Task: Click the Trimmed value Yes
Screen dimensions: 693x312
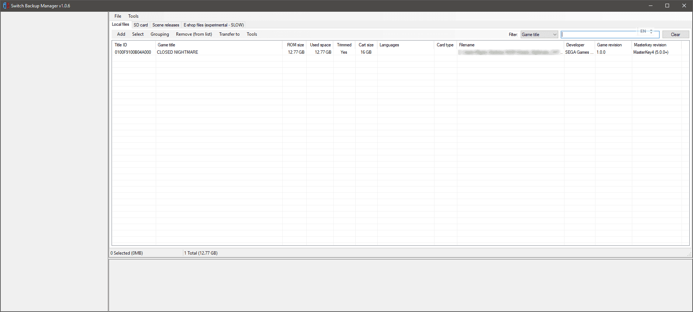Action: tap(344, 52)
